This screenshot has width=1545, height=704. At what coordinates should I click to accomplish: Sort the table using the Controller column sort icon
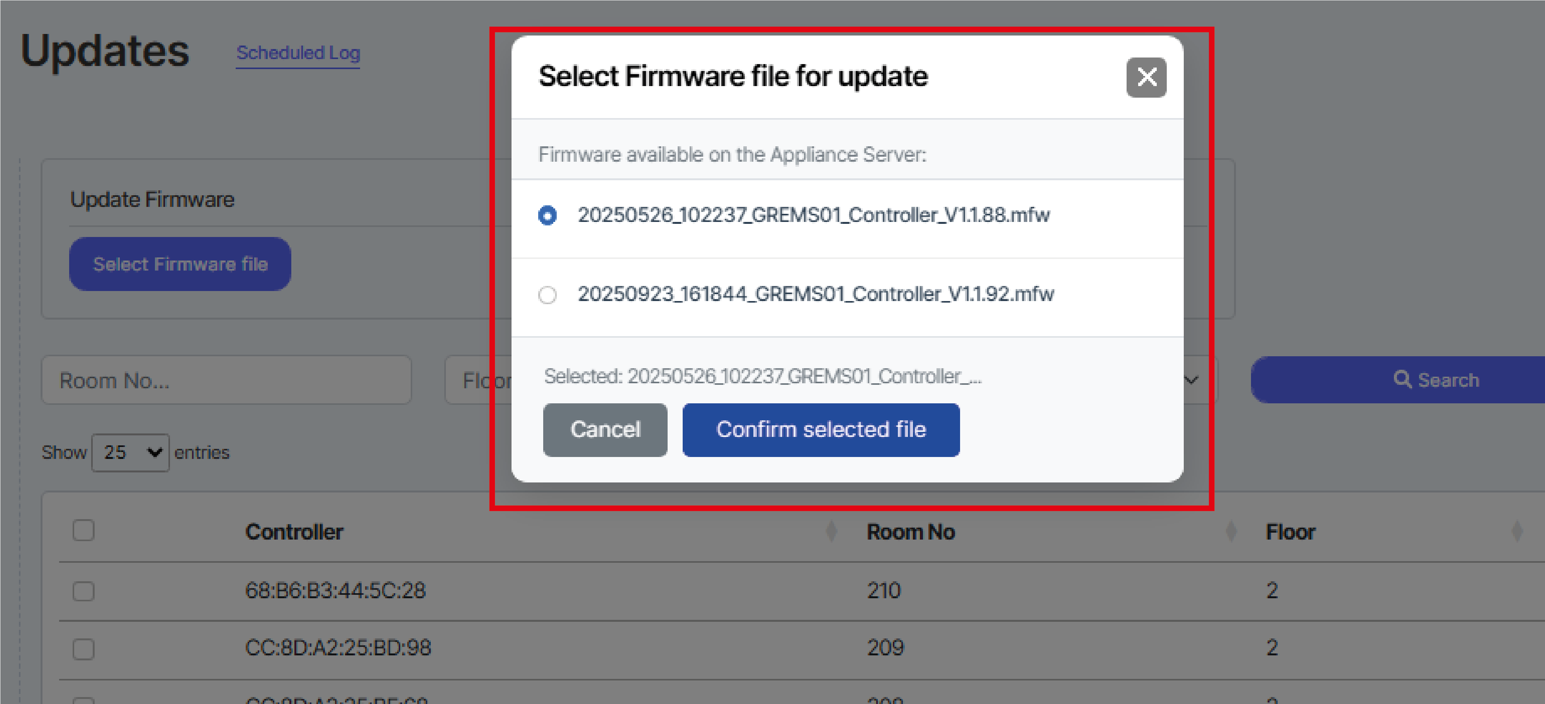[x=831, y=531]
